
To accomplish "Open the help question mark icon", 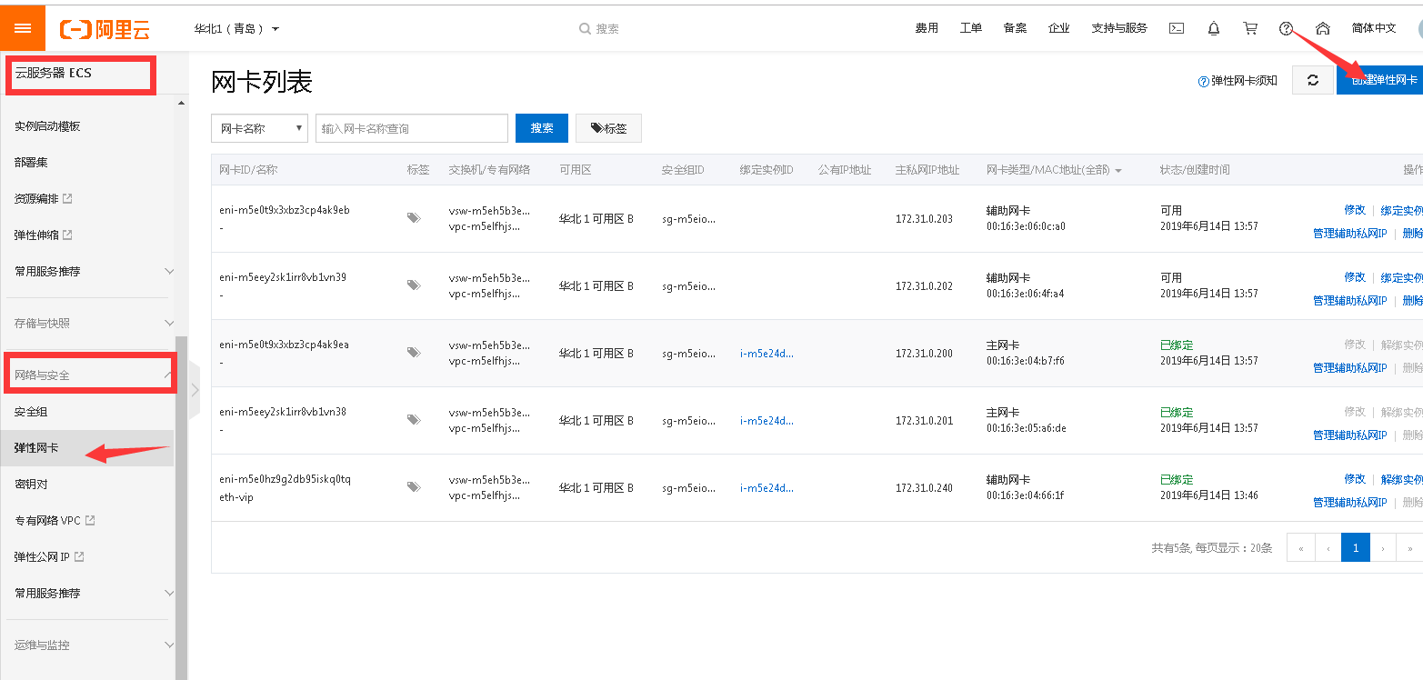I will click(x=1286, y=28).
